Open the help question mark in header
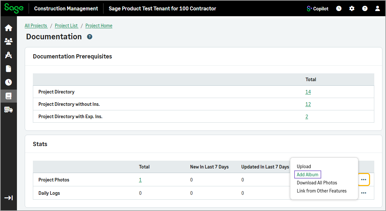Image resolution: width=386 pixels, height=211 pixels. click(365, 9)
